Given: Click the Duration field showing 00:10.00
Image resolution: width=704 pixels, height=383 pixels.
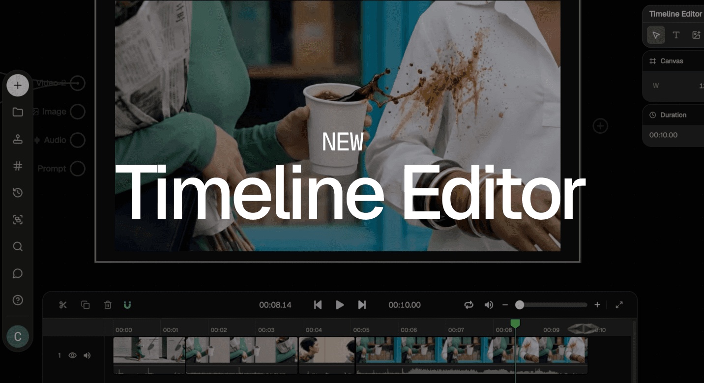Looking at the screenshot, I should 674,135.
